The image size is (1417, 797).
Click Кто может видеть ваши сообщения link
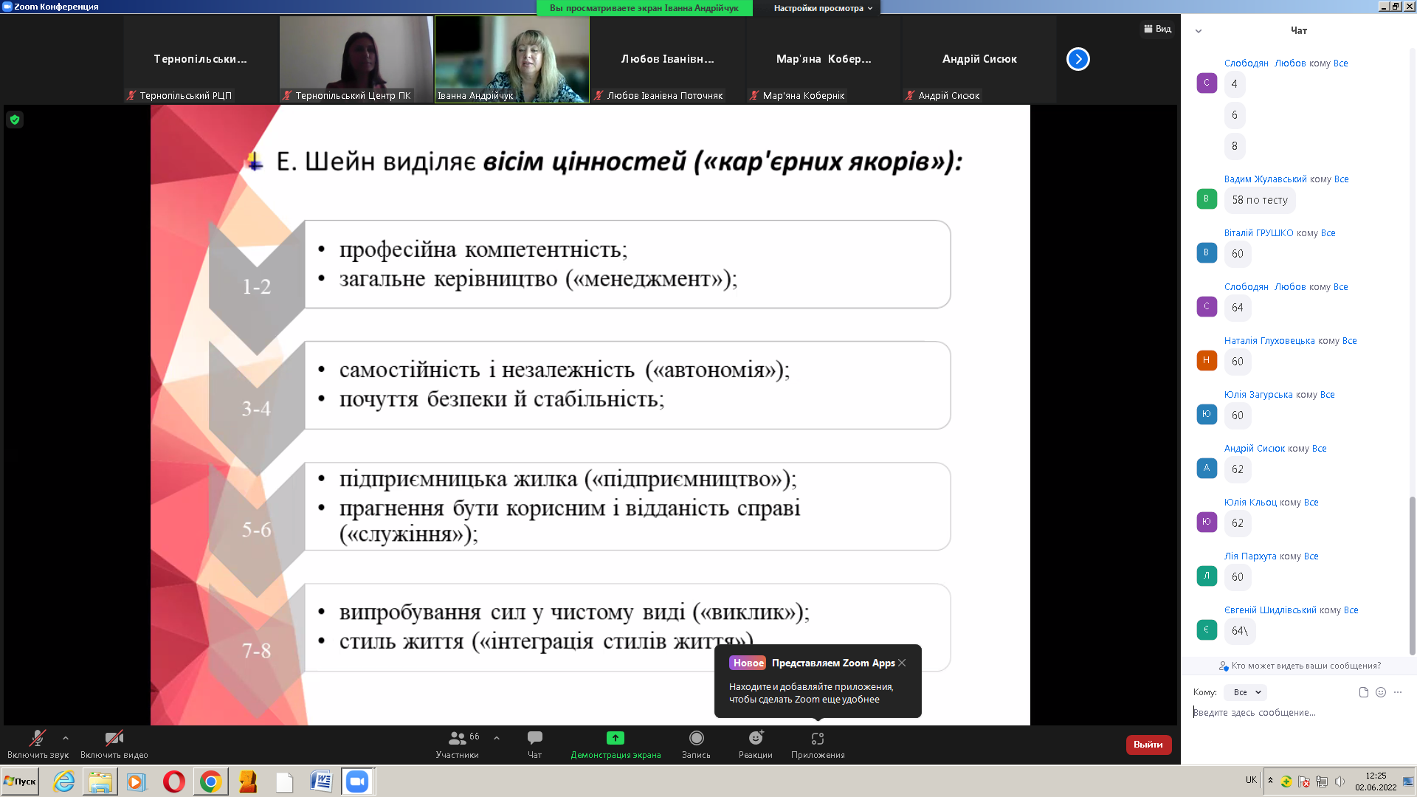click(x=1300, y=666)
